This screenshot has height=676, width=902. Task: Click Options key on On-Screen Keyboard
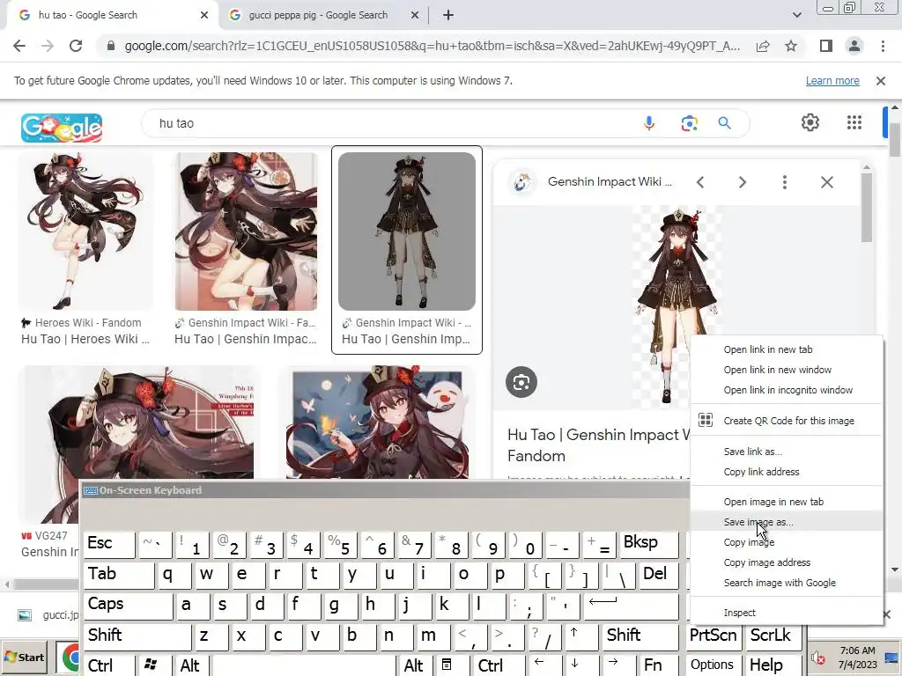[x=713, y=665]
